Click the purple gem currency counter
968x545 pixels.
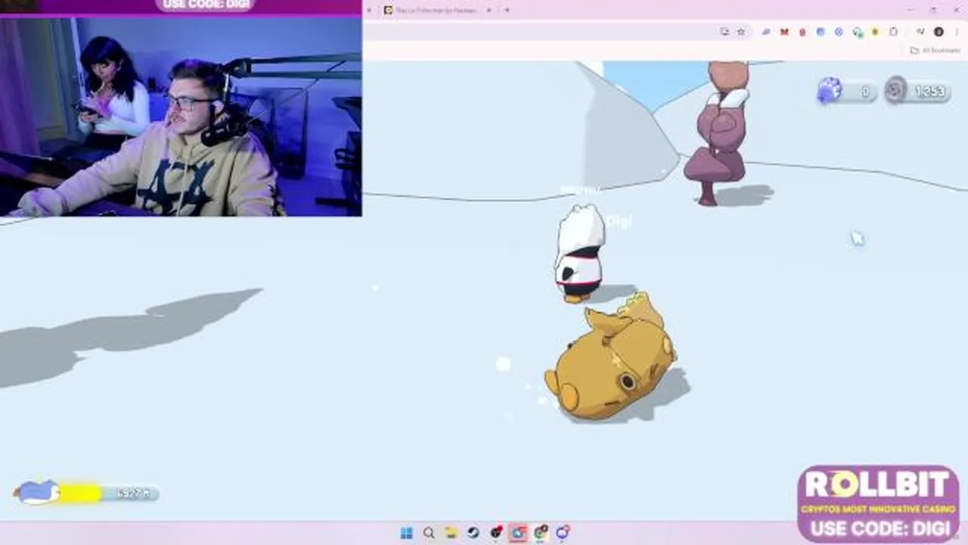click(846, 91)
